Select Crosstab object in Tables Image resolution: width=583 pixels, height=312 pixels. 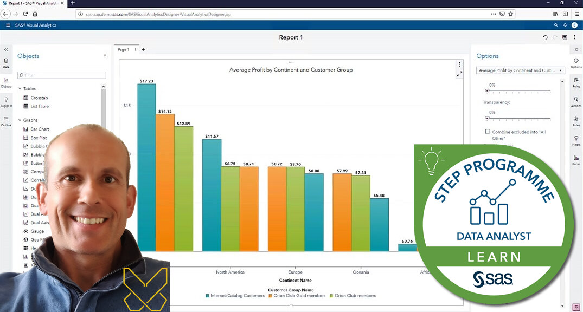pyautogui.click(x=39, y=97)
